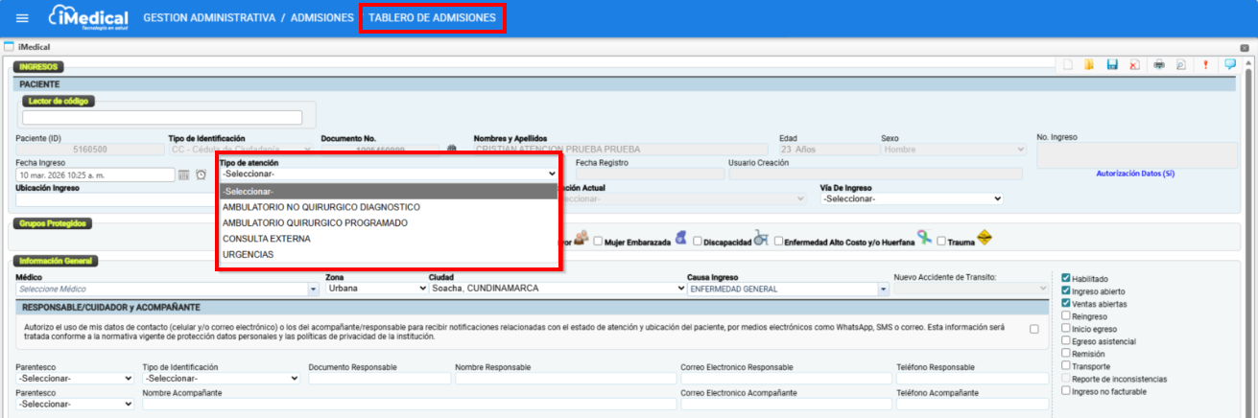
Task: Tick the Reingreso checkbox
Action: click(x=1065, y=315)
